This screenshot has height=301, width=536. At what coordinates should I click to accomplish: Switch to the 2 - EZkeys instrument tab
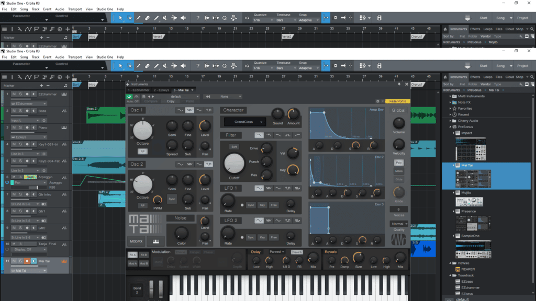tap(161, 90)
